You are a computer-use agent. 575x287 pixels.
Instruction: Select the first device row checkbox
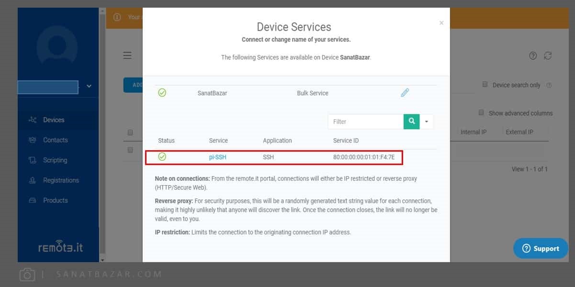click(x=130, y=150)
